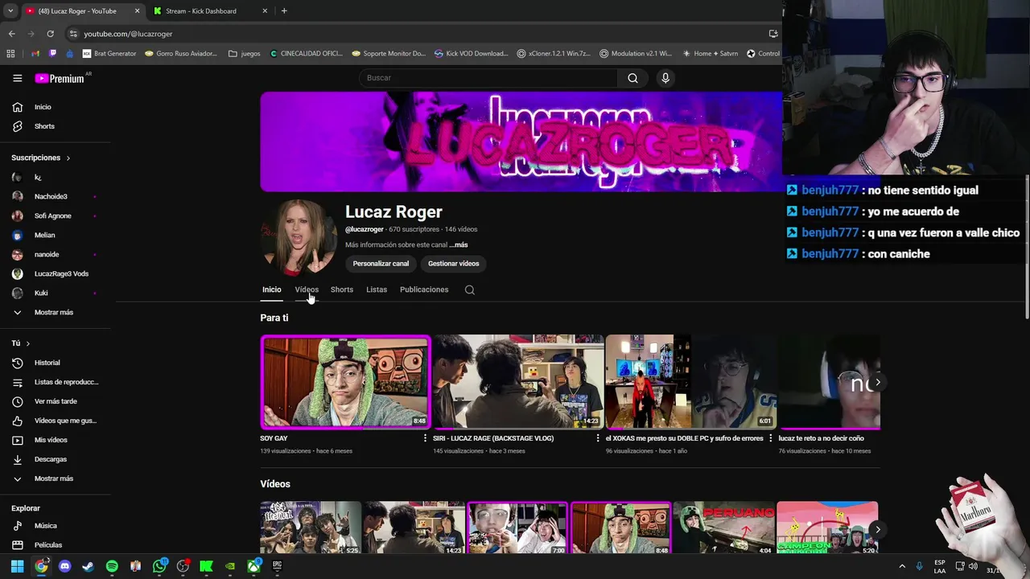Switch to the Publicaciones channel tab
Screen dimensions: 1030x579
[424, 289]
